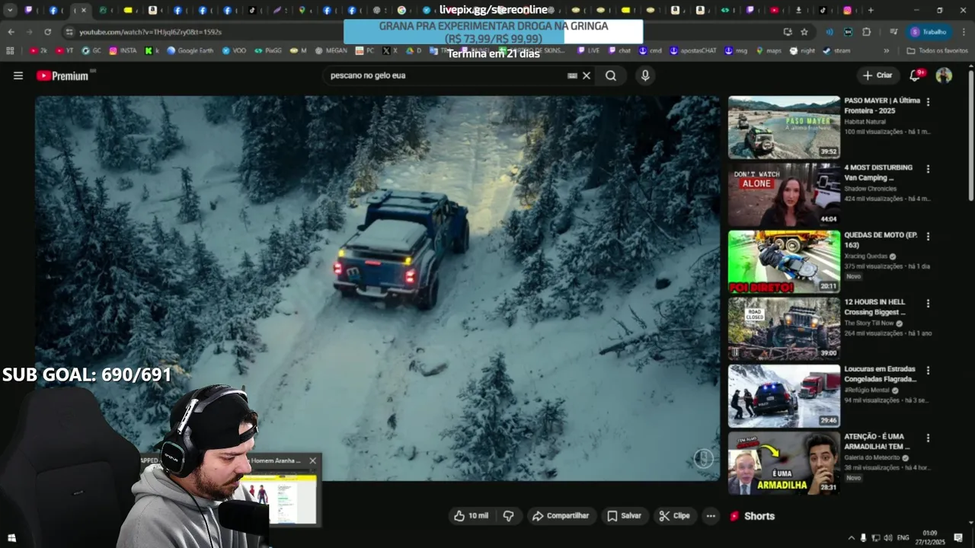The height and width of the screenshot is (548, 975).
Task: Open the YouTube account avatar menu
Action: (944, 75)
